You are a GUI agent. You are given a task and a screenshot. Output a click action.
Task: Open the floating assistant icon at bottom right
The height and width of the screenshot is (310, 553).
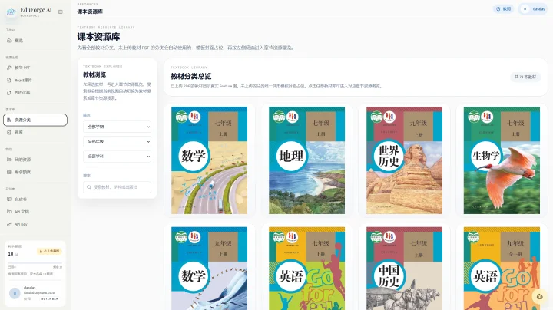point(540,297)
